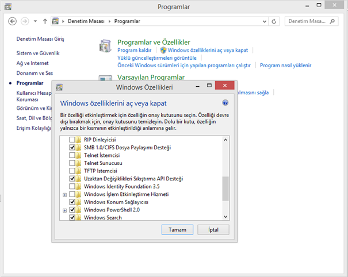
Task: Click the Back arrow in Programlar window
Action: pyautogui.click(x=13, y=21)
